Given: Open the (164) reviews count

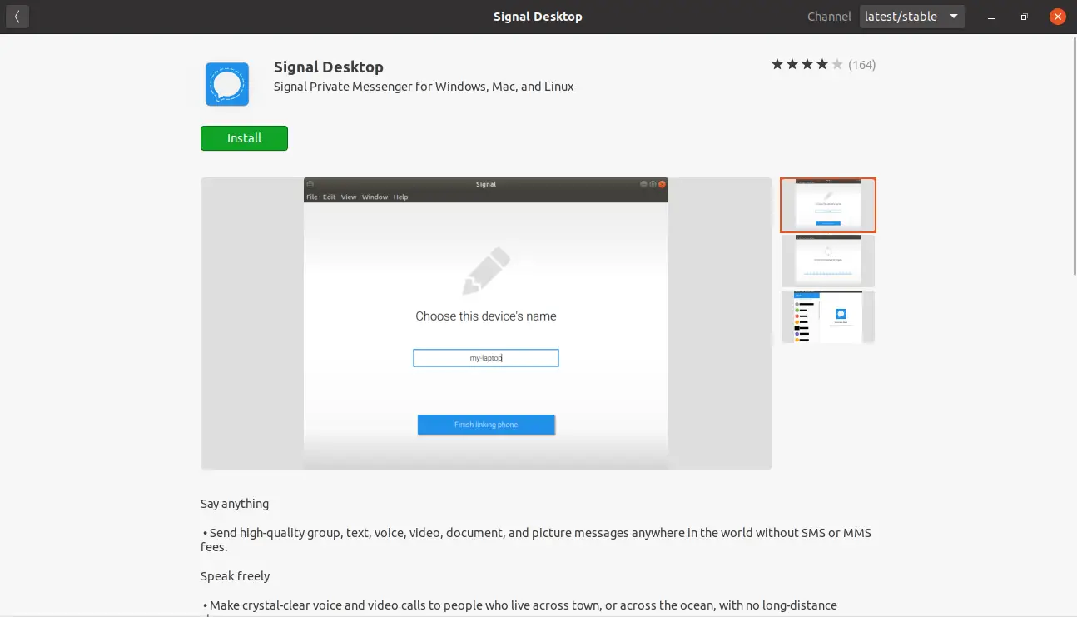Looking at the screenshot, I should [x=862, y=65].
